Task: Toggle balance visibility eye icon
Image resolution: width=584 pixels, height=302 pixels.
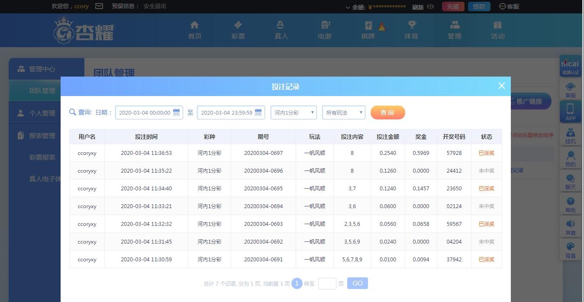Action: point(430,6)
